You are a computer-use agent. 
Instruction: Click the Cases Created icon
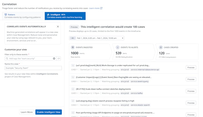161,47
